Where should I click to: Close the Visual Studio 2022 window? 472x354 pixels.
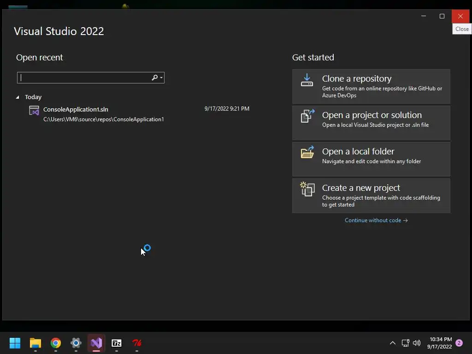[x=460, y=16]
